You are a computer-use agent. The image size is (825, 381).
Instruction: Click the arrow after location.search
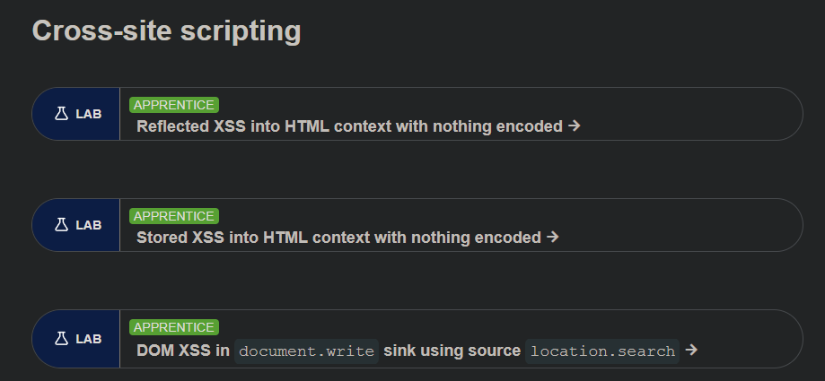pos(691,351)
